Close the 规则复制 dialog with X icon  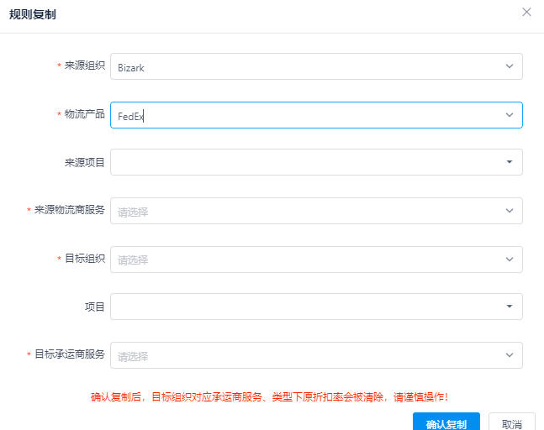click(x=526, y=12)
